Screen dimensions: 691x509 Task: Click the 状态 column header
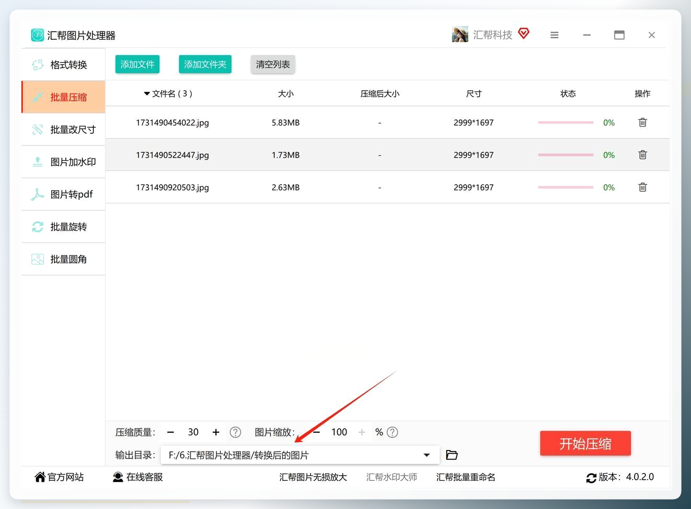click(x=568, y=93)
